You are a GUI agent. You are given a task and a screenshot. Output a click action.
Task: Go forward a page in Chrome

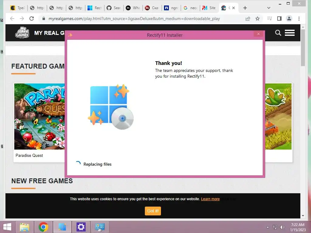pos(22,19)
